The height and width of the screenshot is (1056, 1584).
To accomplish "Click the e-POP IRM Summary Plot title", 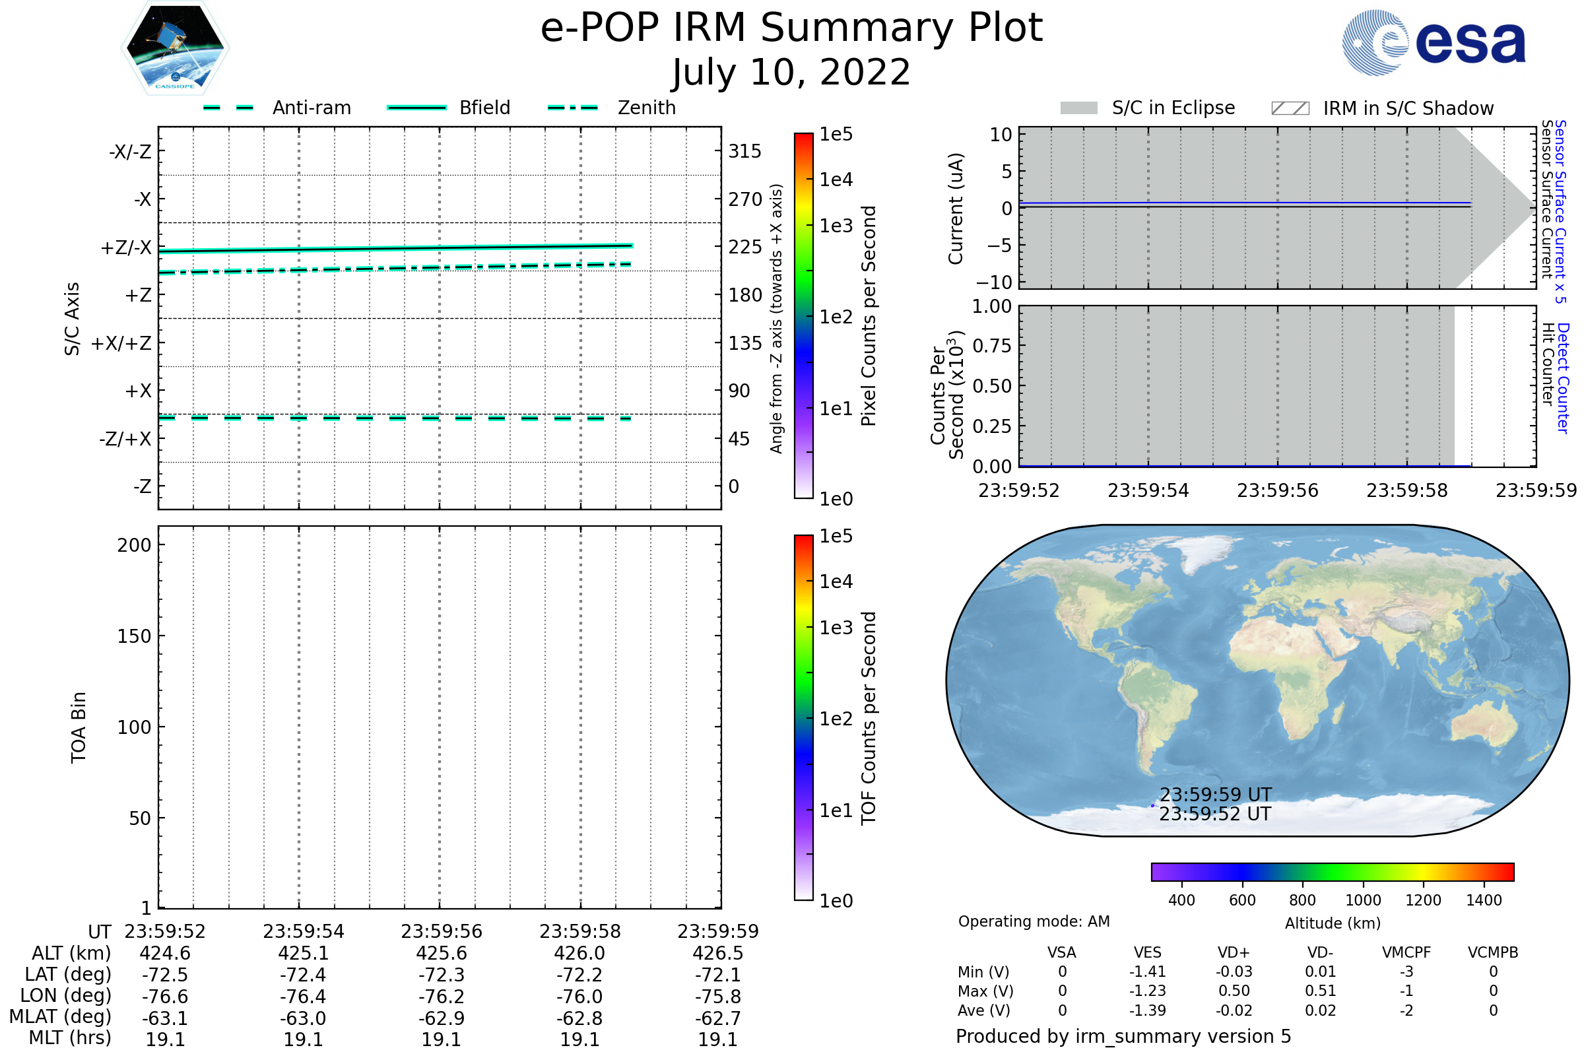I will [x=791, y=28].
